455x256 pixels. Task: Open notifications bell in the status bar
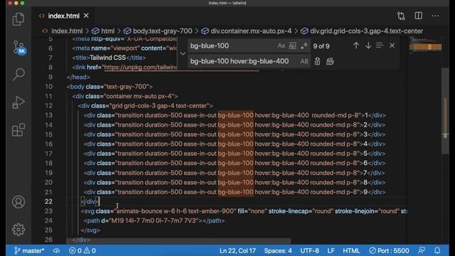(437, 250)
